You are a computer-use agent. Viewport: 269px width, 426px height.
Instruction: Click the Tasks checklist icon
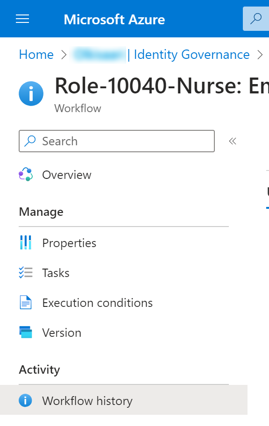tap(26, 272)
